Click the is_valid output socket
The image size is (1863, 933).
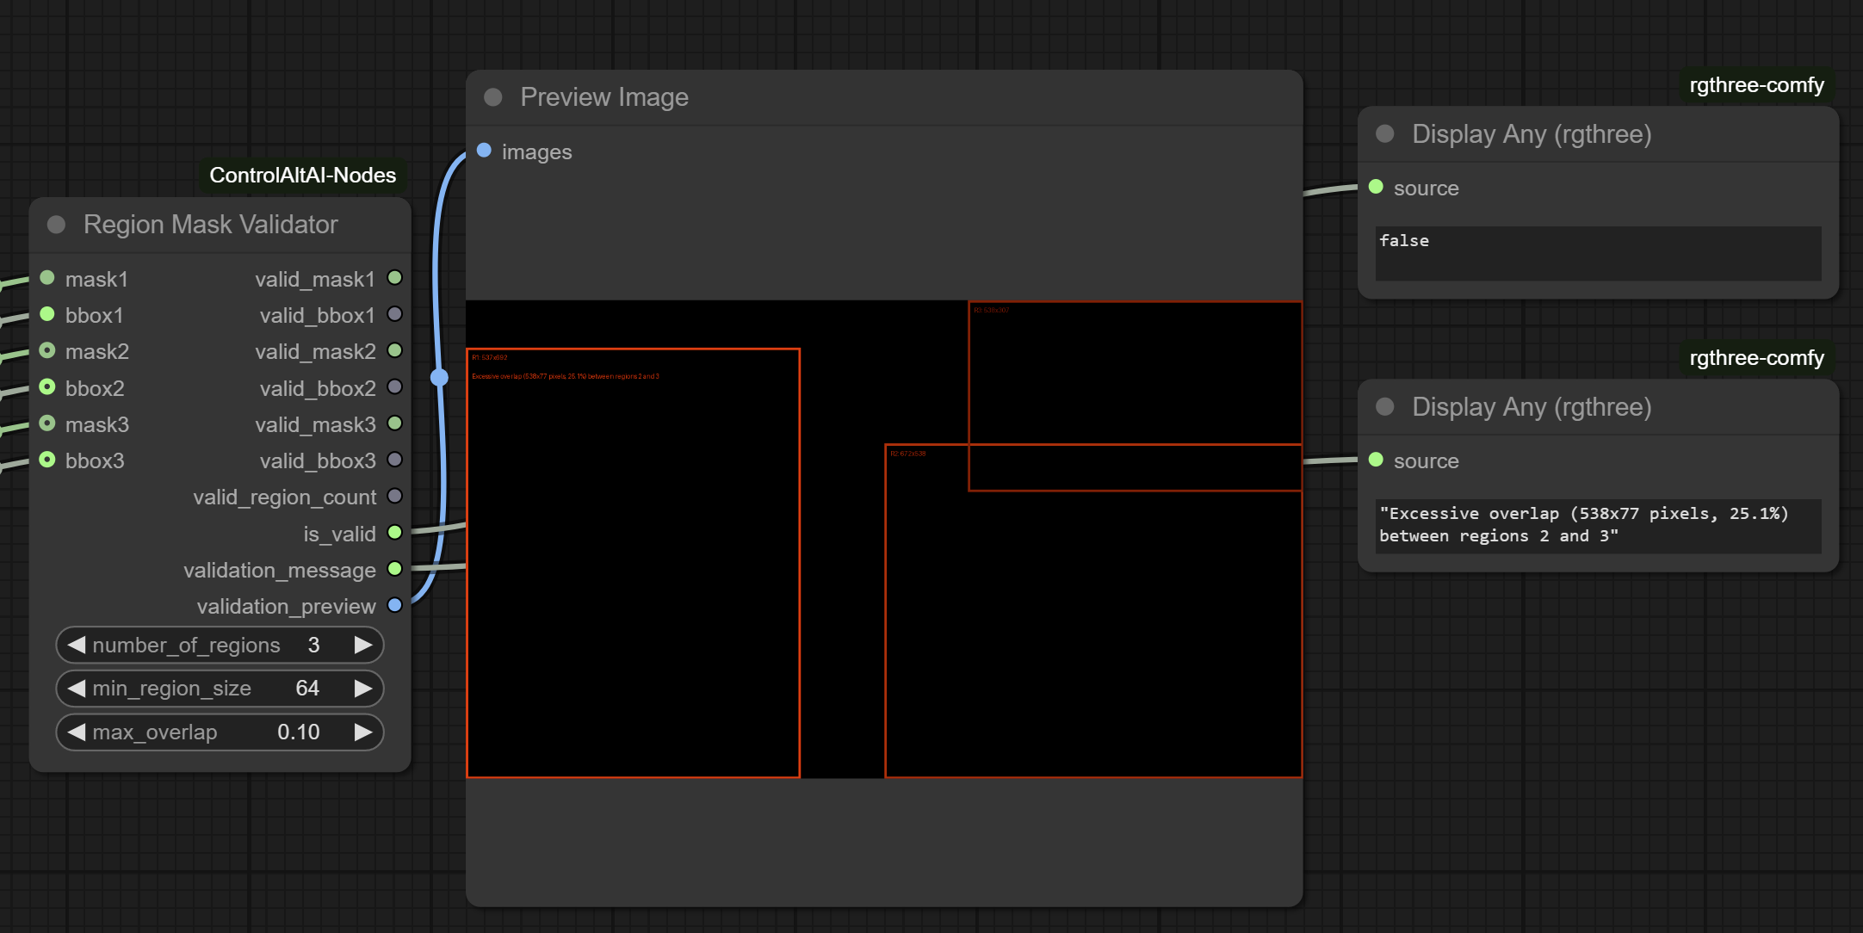[x=395, y=533]
